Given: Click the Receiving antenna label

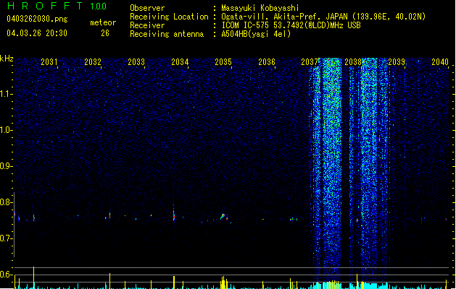Looking at the screenshot, I should click(x=167, y=34).
